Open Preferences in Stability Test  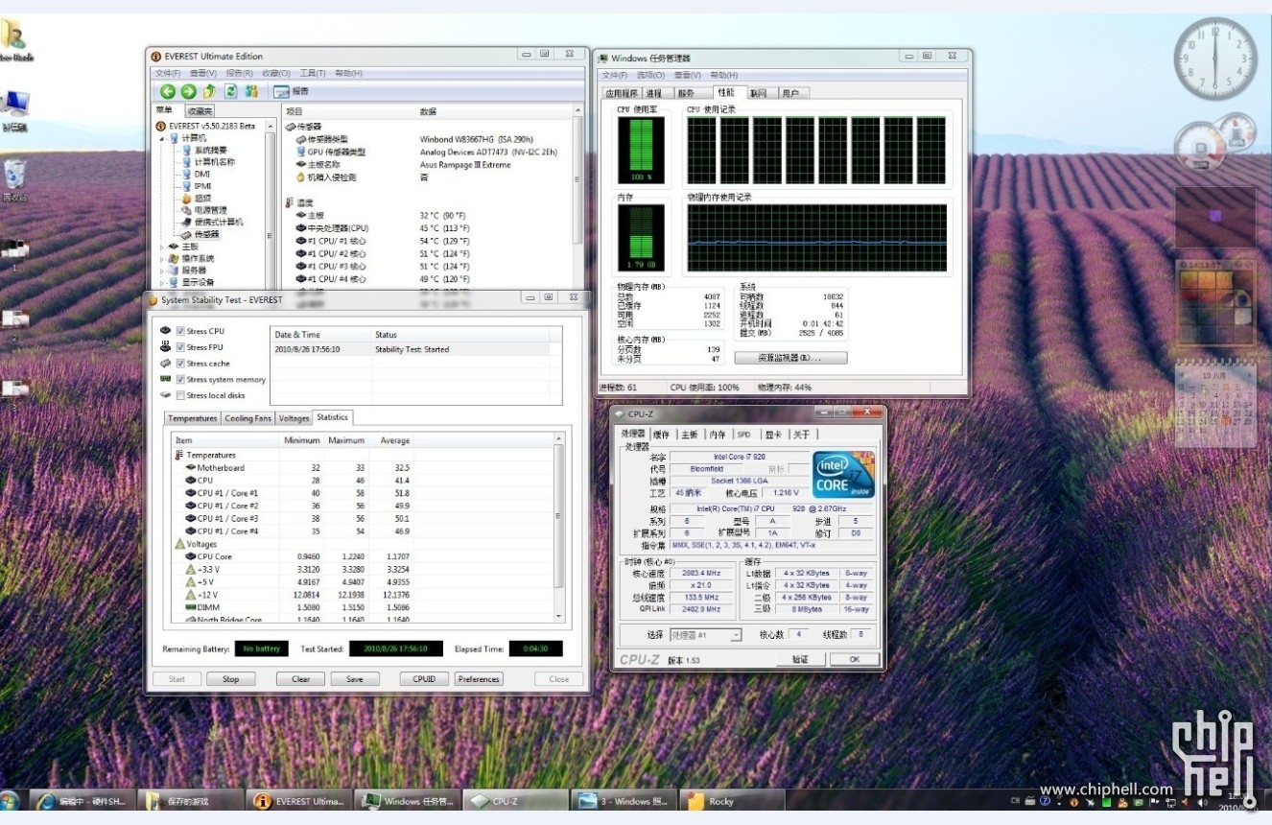point(479,679)
